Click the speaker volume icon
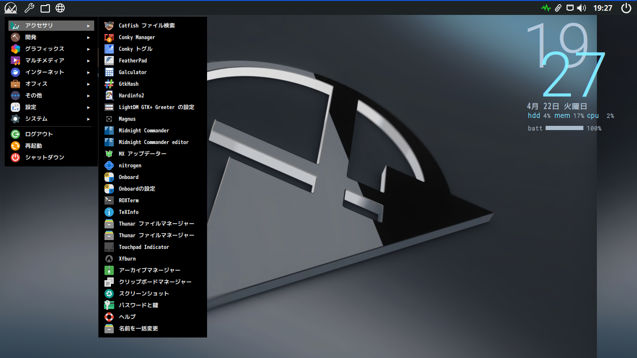This screenshot has width=637, height=358. [x=582, y=8]
